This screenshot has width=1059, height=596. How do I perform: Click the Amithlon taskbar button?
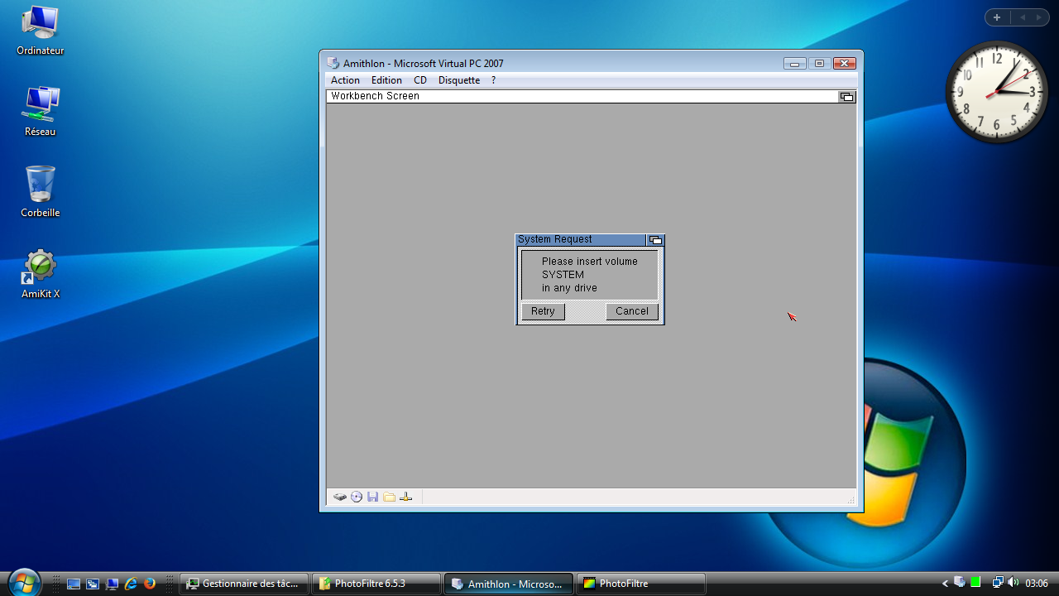pyautogui.click(x=509, y=584)
